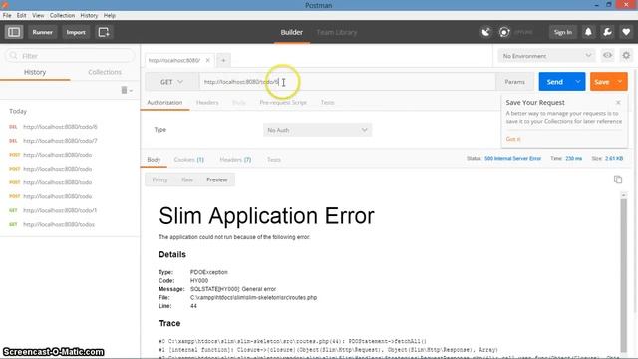Copy response body with copy icon
The height and width of the screenshot is (359, 638).
618,179
